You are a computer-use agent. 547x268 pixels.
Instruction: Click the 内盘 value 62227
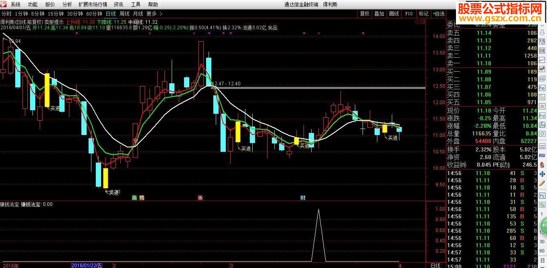click(x=529, y=141)
